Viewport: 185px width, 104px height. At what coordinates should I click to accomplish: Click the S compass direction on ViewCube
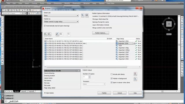[169, 30]
